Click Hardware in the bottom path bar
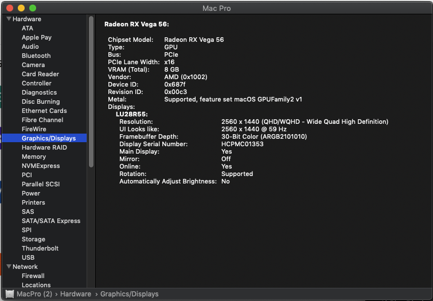 click(76, 294)
